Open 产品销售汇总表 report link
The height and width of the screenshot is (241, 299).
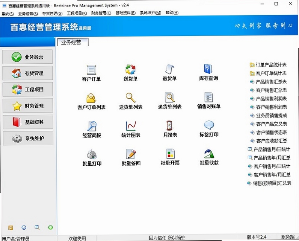coord(268,82)
